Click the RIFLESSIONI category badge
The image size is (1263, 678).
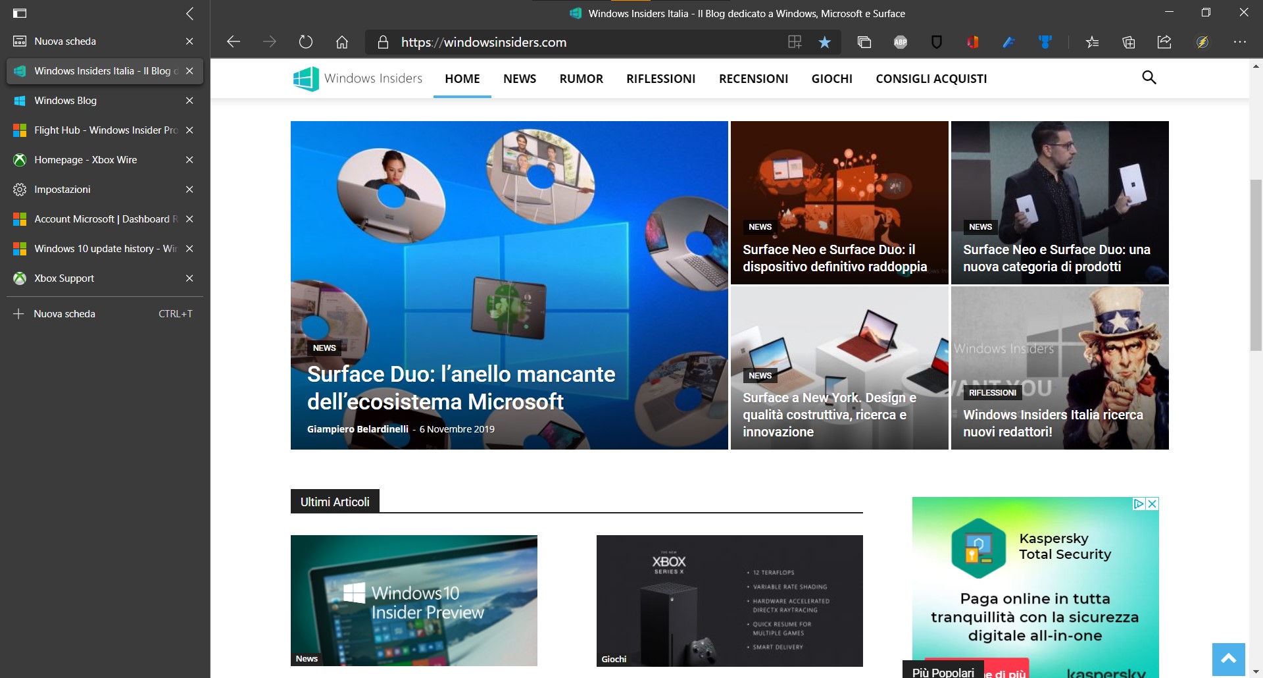(x=993, y=393)
